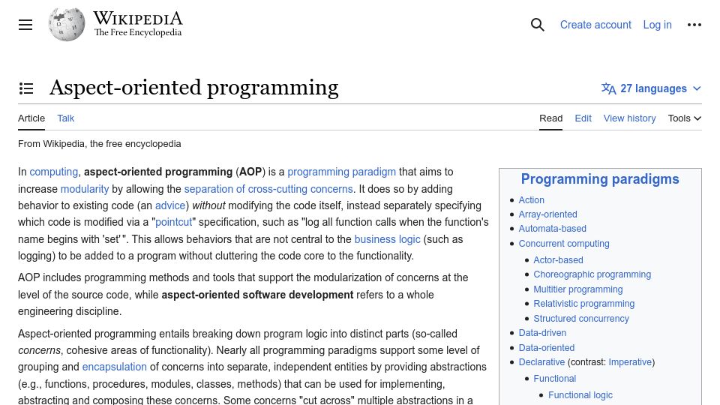Screen dimensions: 720x405
Task: Click the Wikipedia wordmark text
Action: (138, 19)
